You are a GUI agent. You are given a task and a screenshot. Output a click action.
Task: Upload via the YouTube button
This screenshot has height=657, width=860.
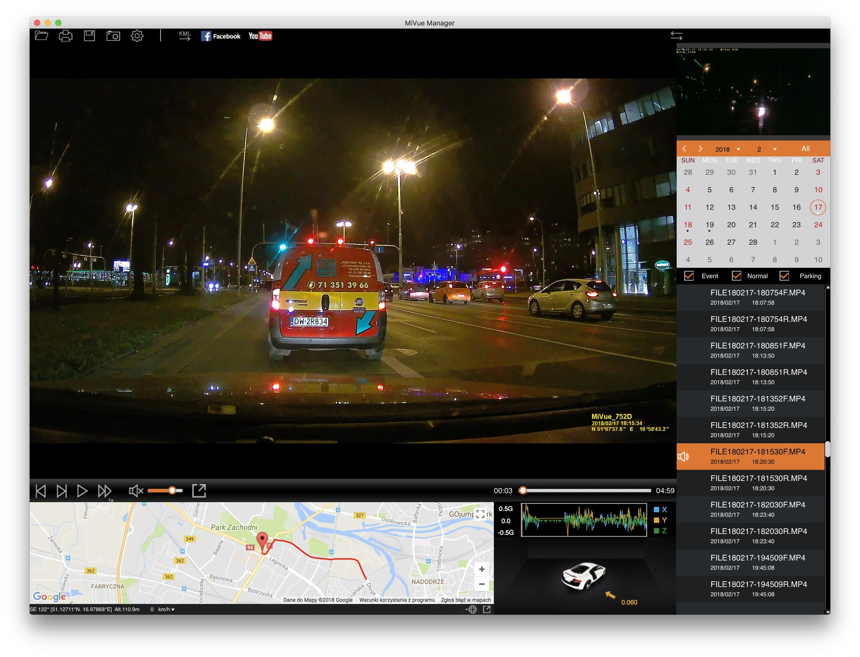(260, 36)
